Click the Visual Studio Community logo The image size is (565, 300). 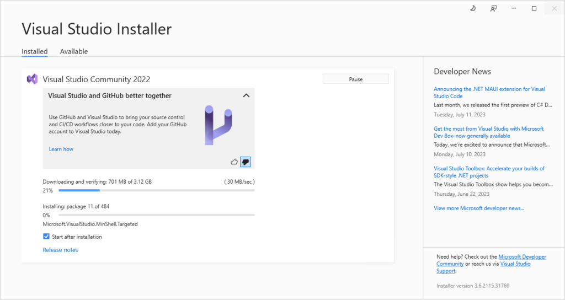tap(32, 79)
